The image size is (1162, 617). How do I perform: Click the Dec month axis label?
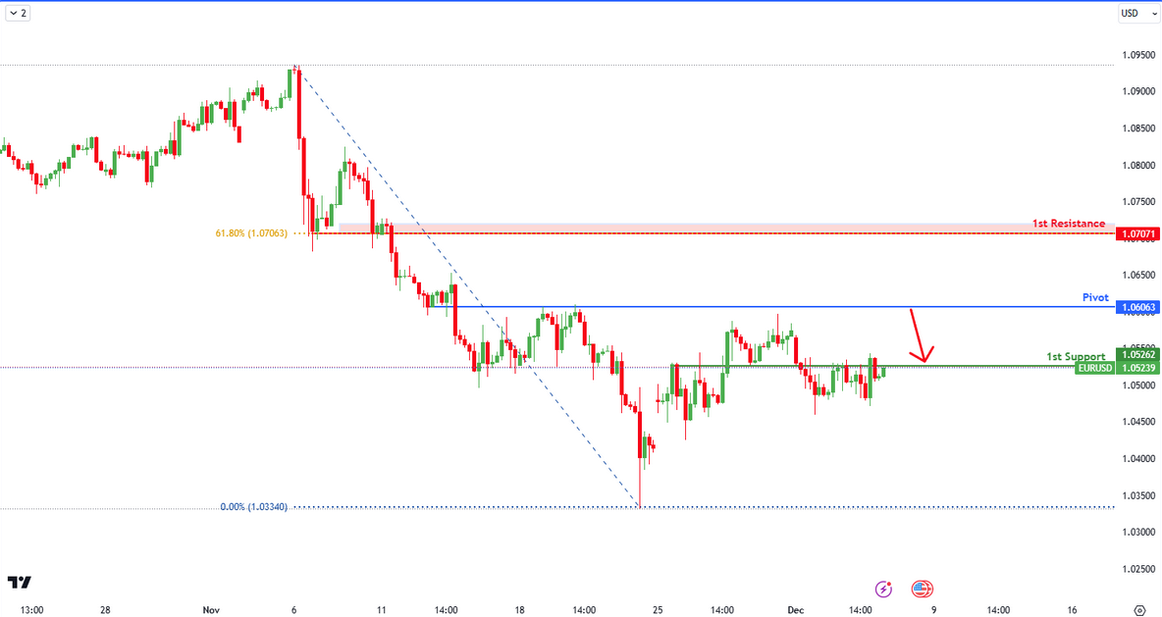(x=795, y=610)
